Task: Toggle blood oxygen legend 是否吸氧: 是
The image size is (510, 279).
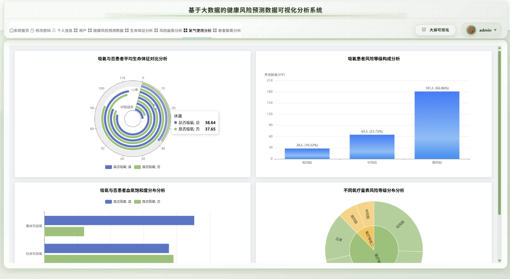Action: (x=118, y=202)
